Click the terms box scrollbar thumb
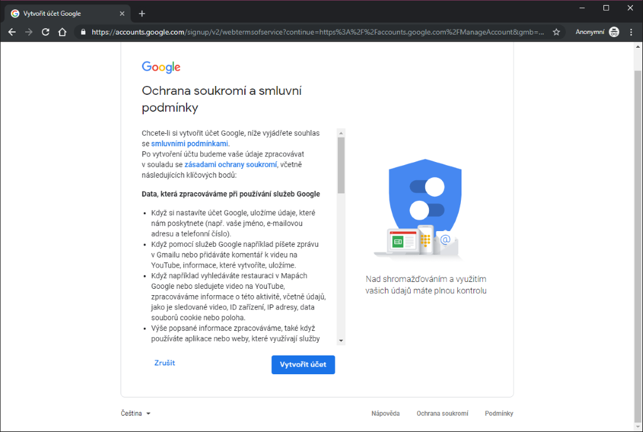 (341, 165)
